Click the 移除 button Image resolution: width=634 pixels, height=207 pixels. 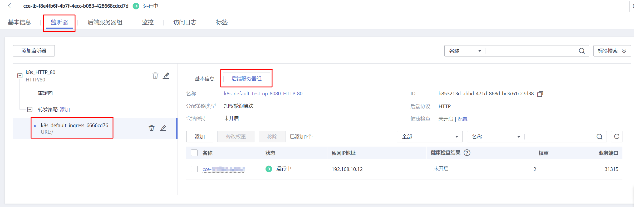pyautogui.click(x=272, y=137)
